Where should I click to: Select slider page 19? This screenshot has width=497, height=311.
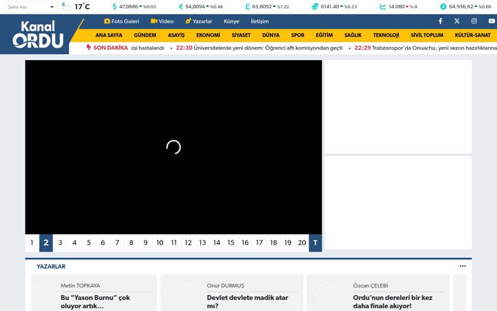pyautogui.click(x=288, y=243)
